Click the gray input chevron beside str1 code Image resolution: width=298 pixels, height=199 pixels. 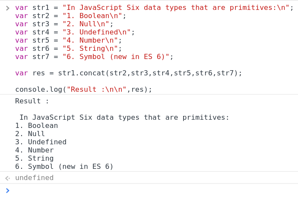7,8
